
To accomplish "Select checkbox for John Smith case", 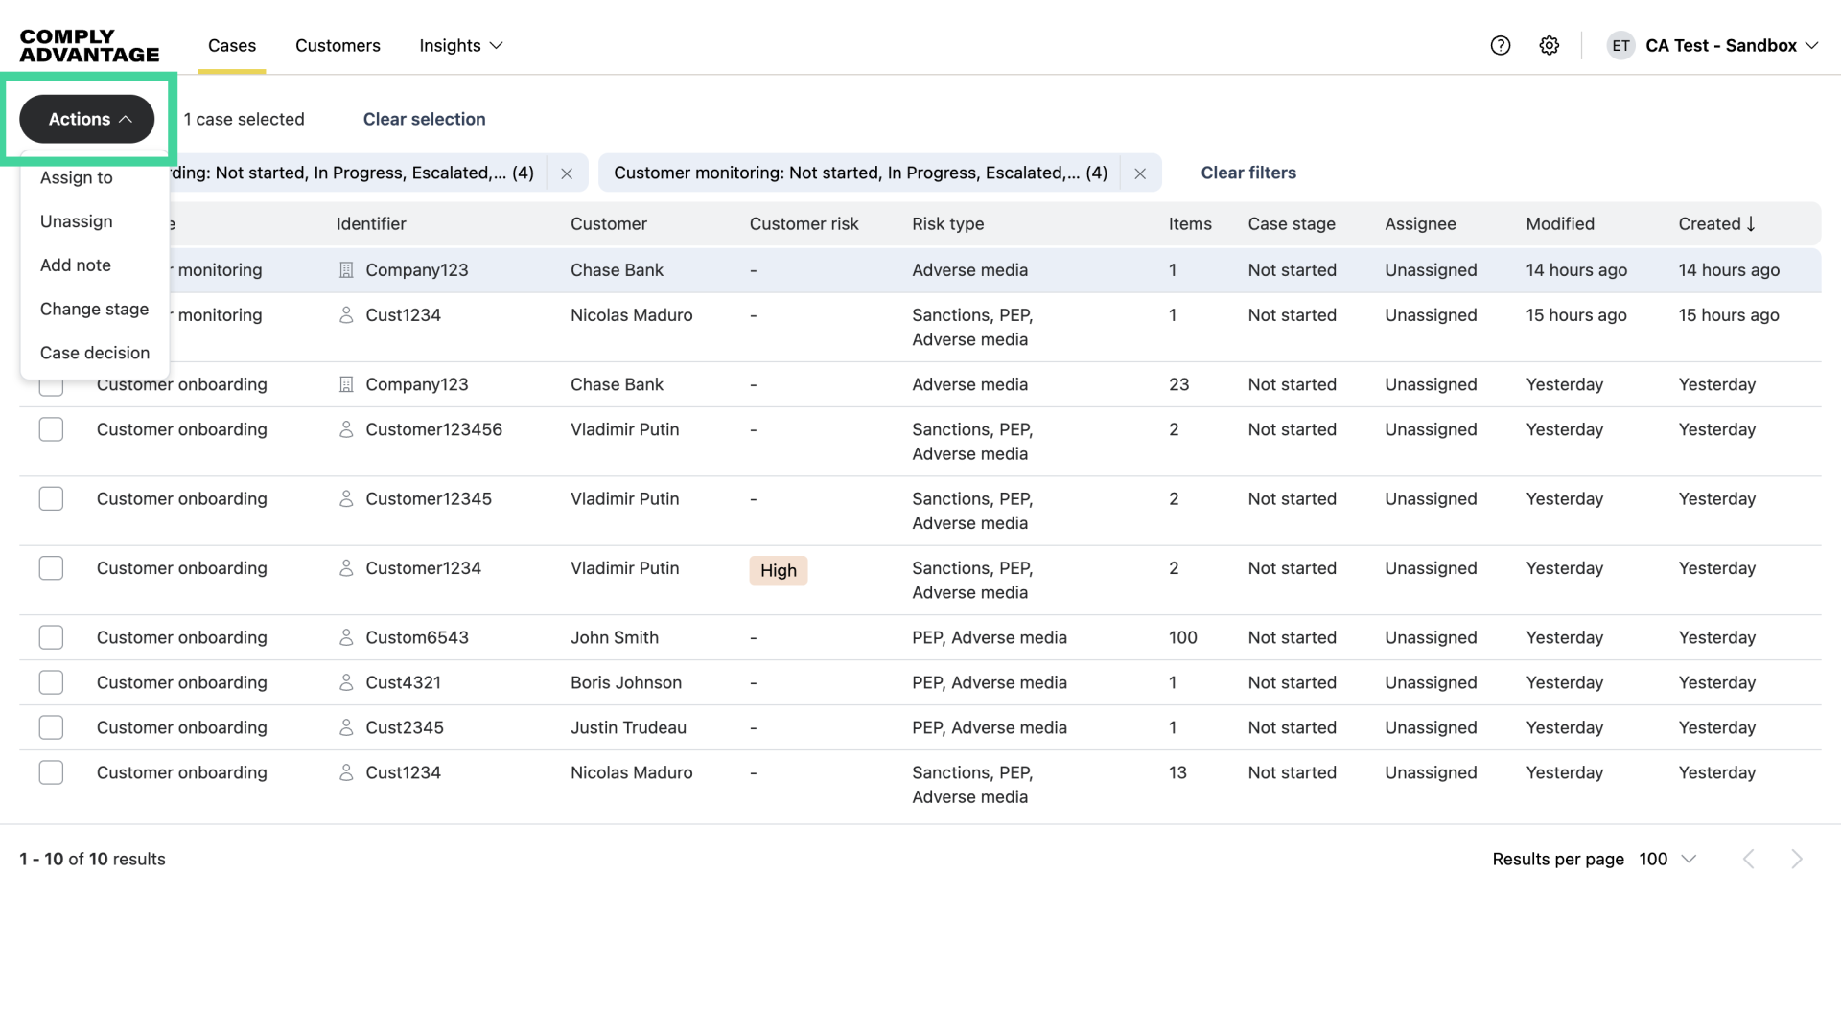I will [x=51, y=637].
